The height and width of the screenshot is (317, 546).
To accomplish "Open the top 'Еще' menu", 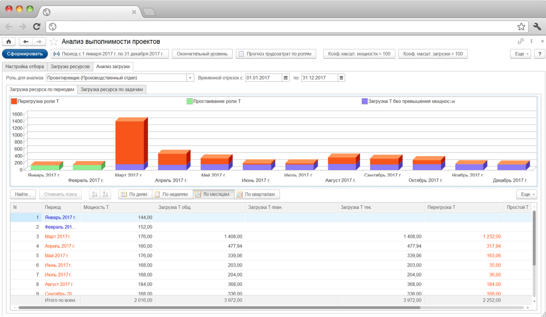I will [520, 54].
